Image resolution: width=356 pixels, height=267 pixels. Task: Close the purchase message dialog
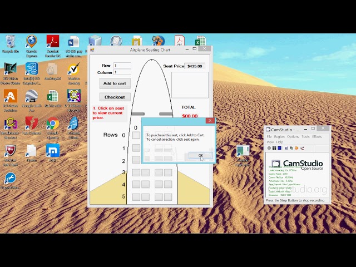pos(210,121)
